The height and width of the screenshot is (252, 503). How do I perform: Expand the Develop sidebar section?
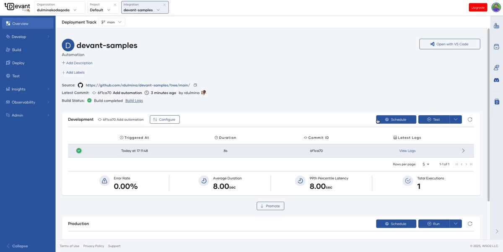[28, 36]
